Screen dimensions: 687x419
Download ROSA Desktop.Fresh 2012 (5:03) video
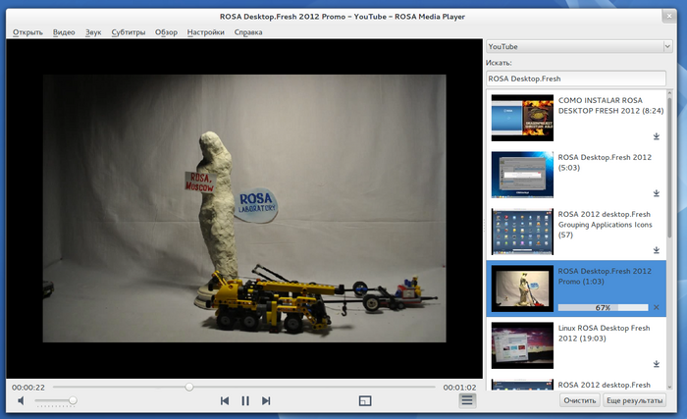pos(657,193)
